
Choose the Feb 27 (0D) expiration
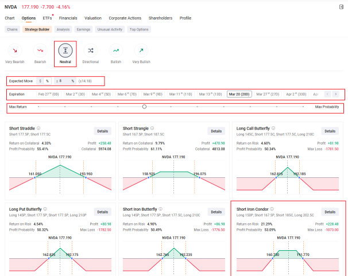[49, 94]
